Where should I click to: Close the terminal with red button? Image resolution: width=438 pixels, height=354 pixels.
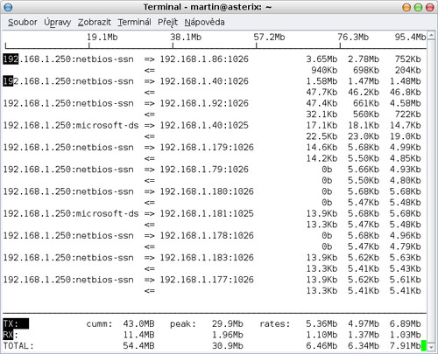pos(430,7)
